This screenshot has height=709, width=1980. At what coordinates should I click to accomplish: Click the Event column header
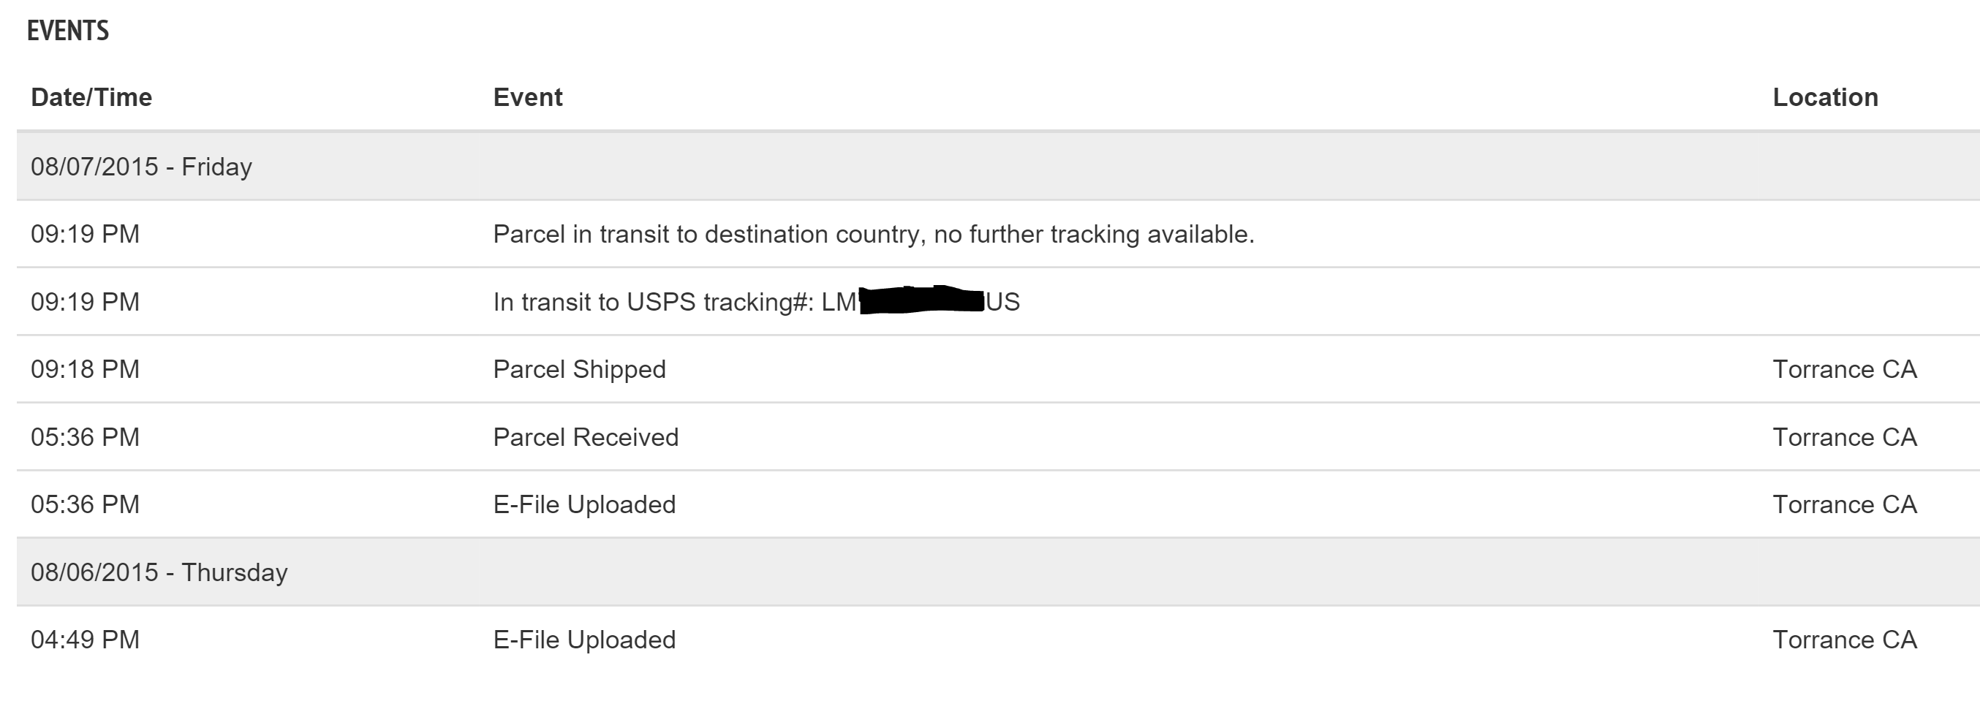click(527, 97)
